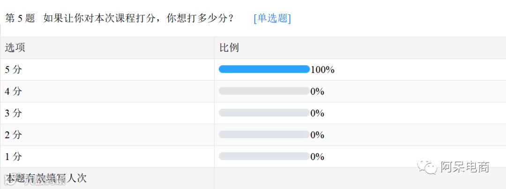The height and width of the screenshot is (189, 506).
Task: Click the 1 分 empty progress bar
Action: [x=264, y=156]
